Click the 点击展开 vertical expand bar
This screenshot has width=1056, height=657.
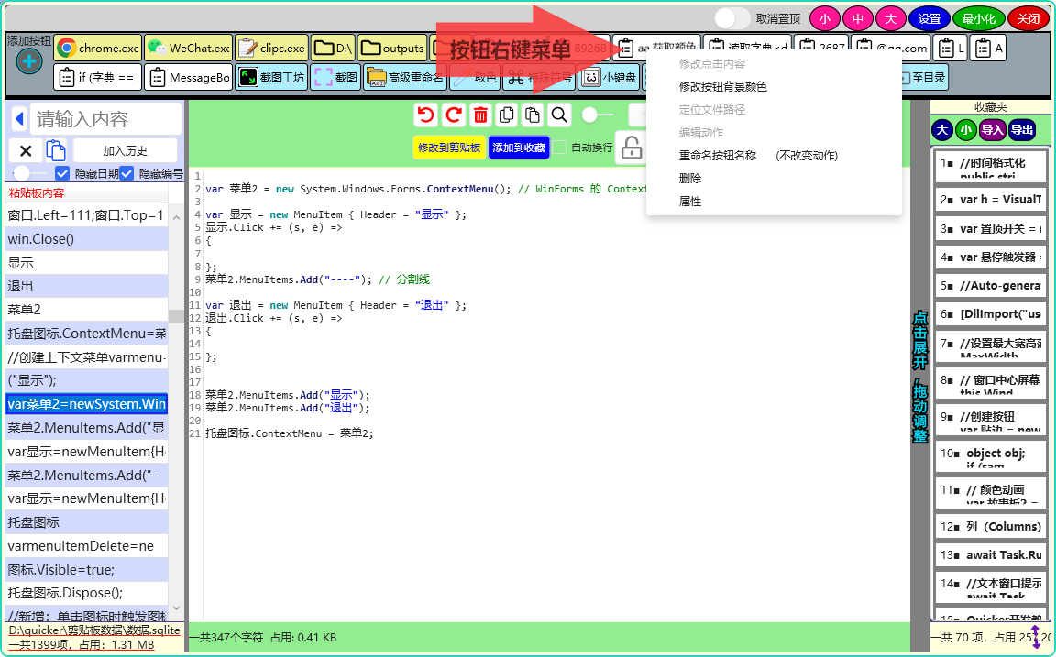pos(920,377)
